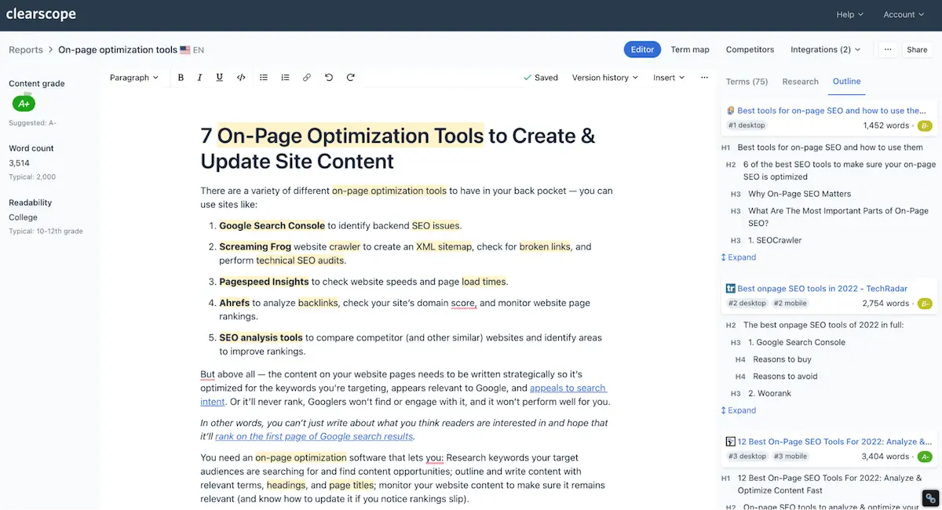The width and height of the screenshot is (942, 510).
Task: Open the Account menu
Action: tap(904, 14)
